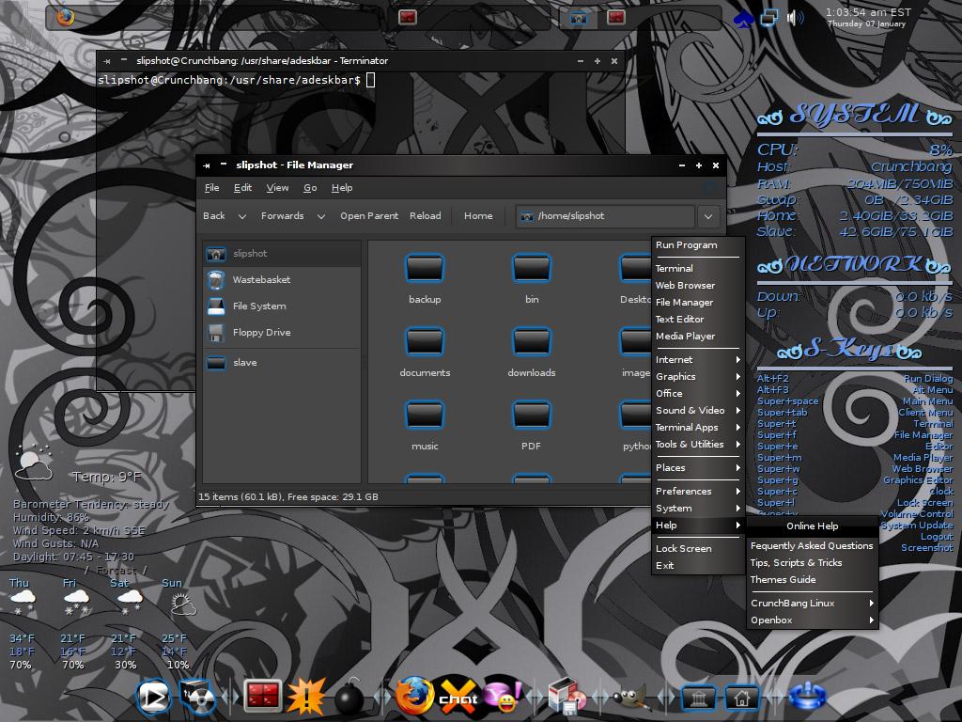Open the Help menu in File Manager menubar
Viewport: 962px width, 722px height.
342,188
